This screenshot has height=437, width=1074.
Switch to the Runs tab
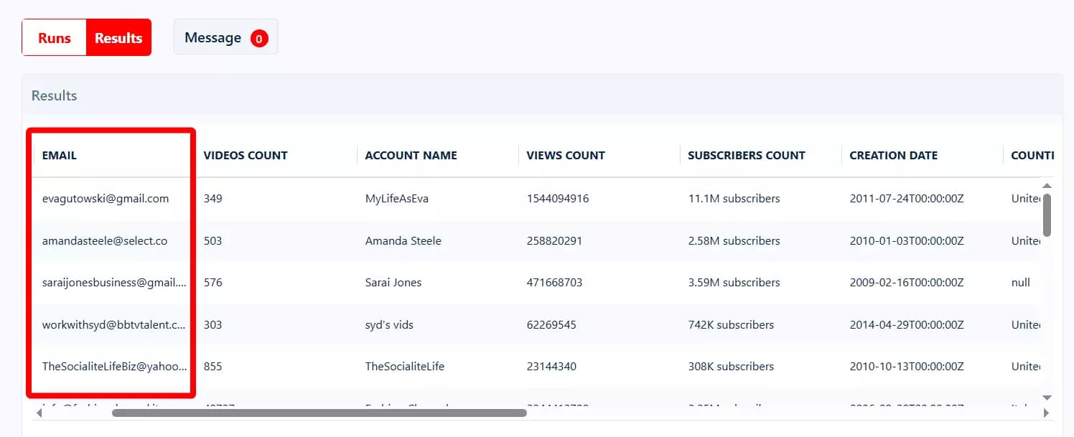pyautogui.click(x=55, y=38)
